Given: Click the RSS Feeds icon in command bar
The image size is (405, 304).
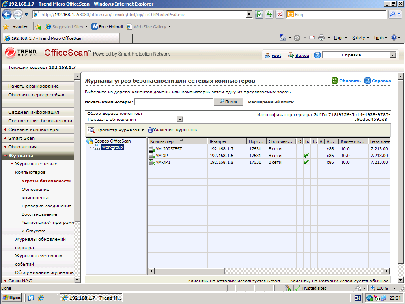Looking at the screenshot, I should (297, 38).
